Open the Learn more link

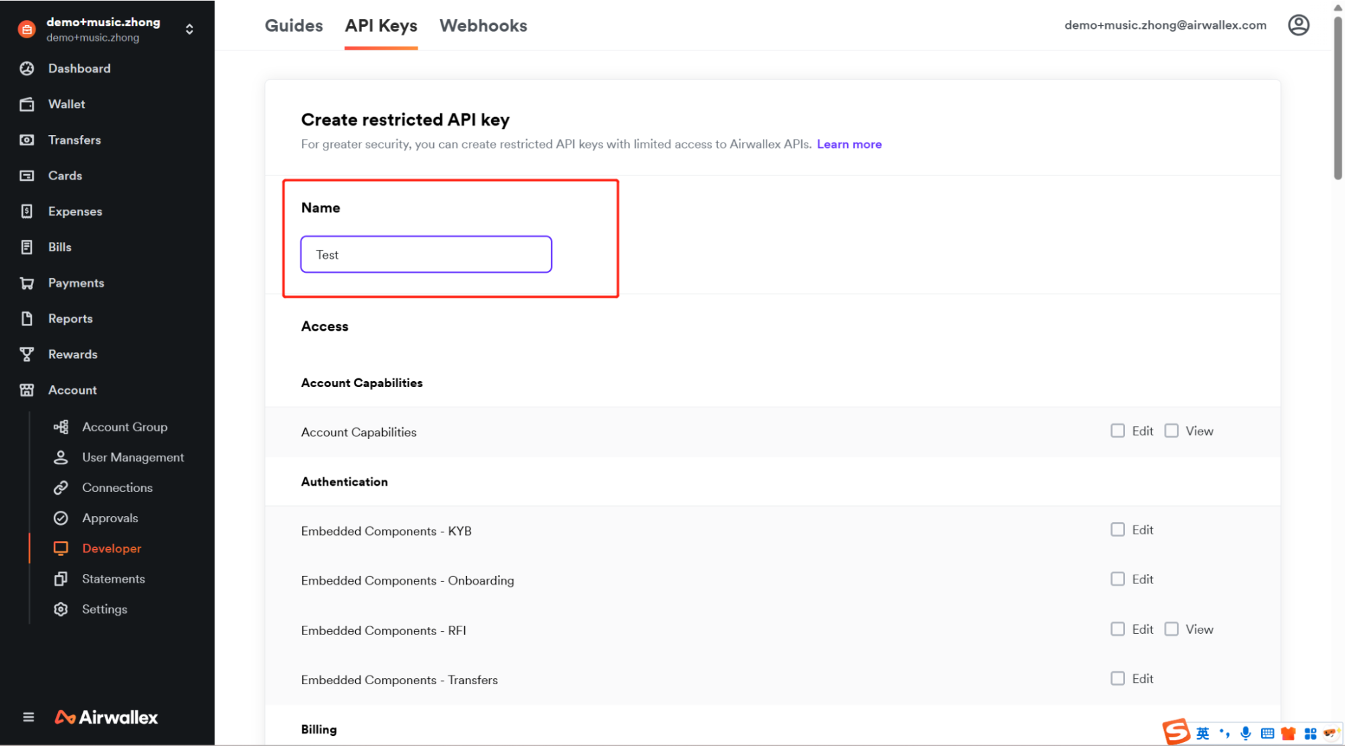point(849,144)
